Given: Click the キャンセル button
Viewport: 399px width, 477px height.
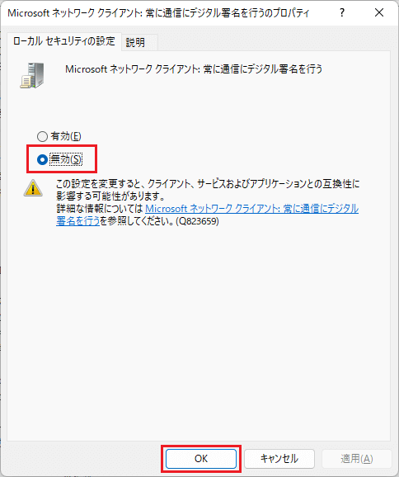Looking at the screenshot, I should [279, 459].
